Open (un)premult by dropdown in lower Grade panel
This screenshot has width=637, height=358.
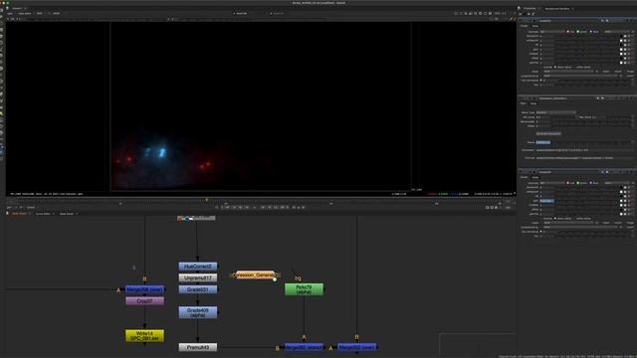(x=580, y=228)
